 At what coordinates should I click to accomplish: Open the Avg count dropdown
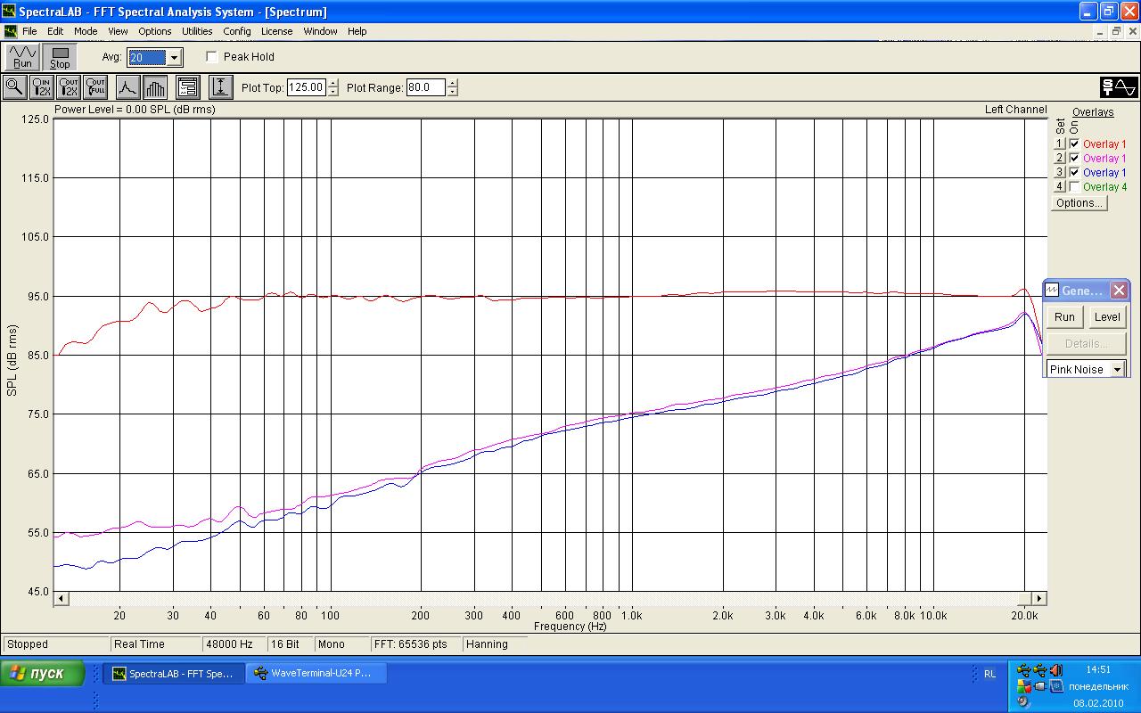[174, 57]
